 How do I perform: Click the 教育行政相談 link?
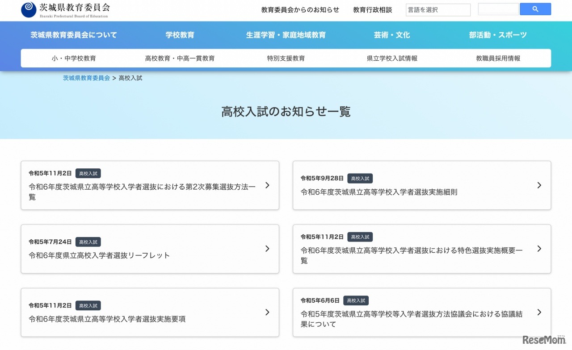(x=372, y=9)
